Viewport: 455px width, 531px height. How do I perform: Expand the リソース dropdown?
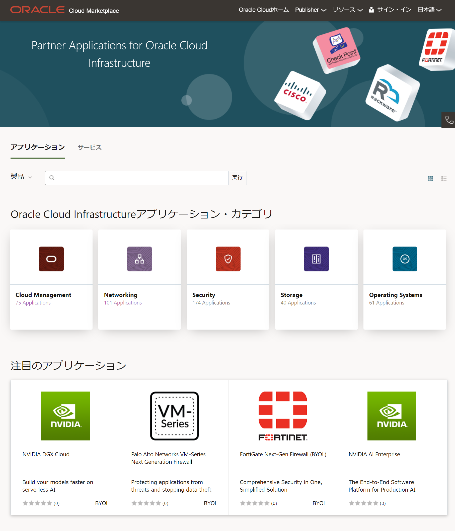click(x=347, y=10)
